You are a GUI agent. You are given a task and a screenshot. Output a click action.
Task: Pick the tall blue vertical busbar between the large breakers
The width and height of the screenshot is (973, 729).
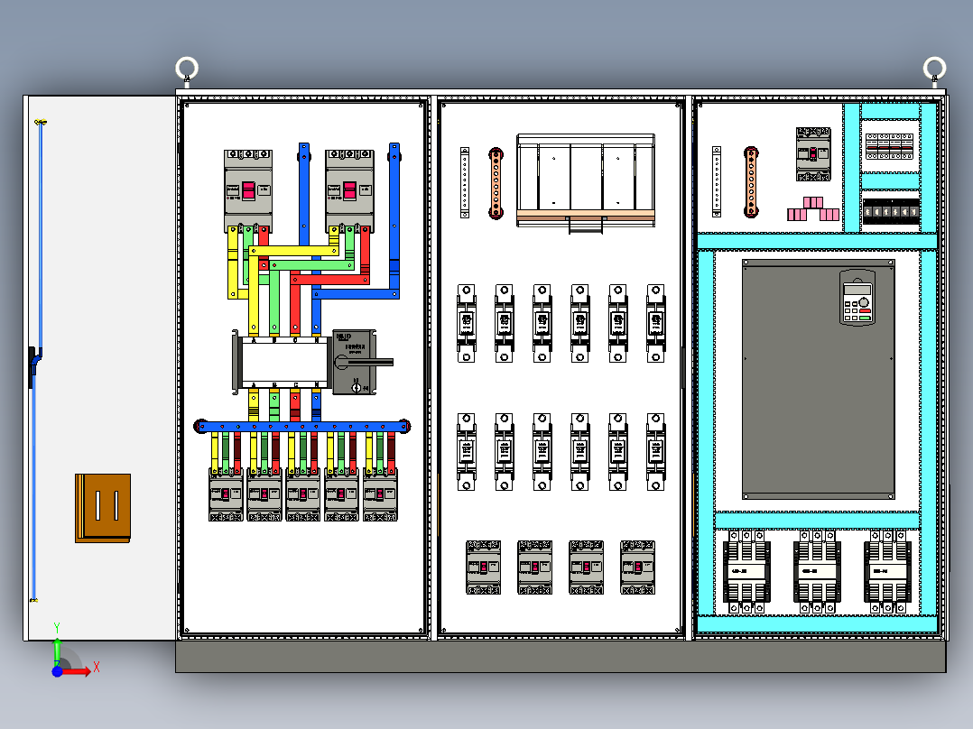(304, 194)
